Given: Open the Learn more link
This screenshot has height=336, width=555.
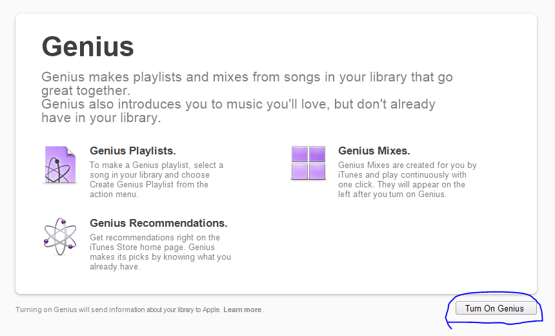Looking at the screenshot, I should click(243, 310).
